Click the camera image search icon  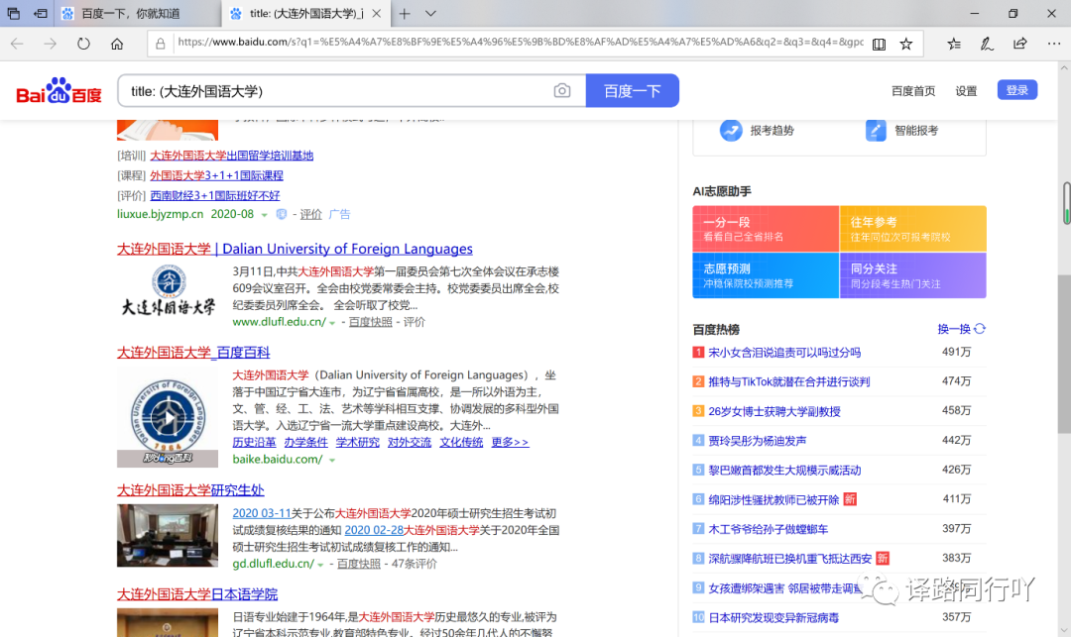562,91
